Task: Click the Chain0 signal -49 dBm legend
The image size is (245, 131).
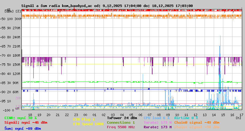Action: click(197, 122)
